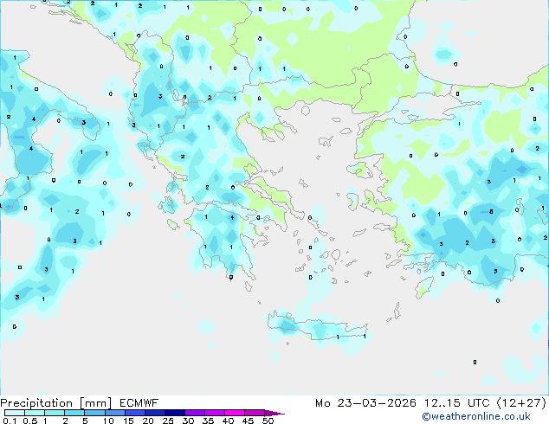Click the legend value "35"
The image size is (549, 424).
tap(208, 421)
